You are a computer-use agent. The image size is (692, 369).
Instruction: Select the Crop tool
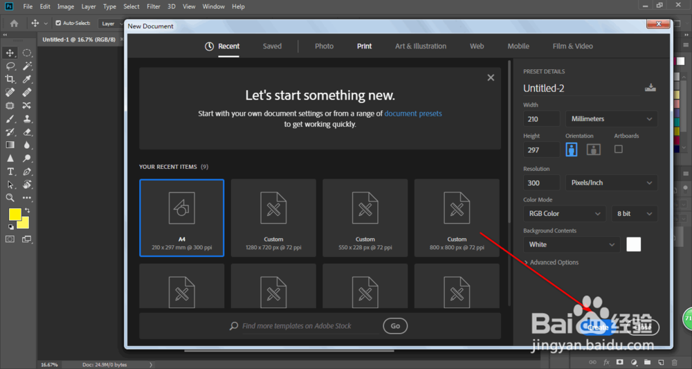[10, 80]
